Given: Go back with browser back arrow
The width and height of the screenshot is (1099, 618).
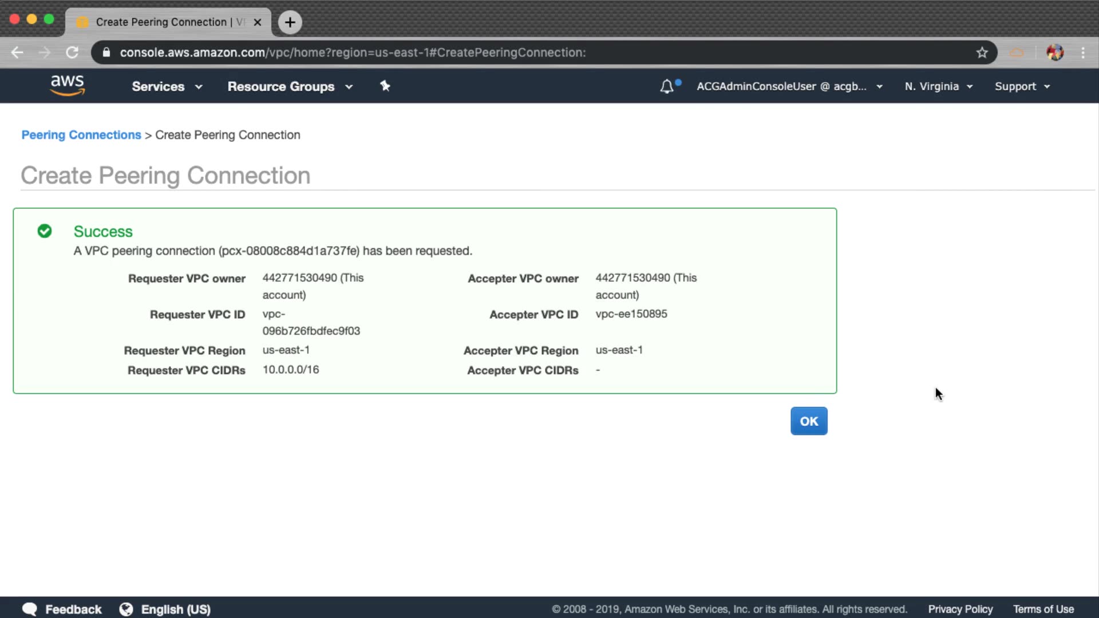Looking at the screenshot, I should [17, 53].
